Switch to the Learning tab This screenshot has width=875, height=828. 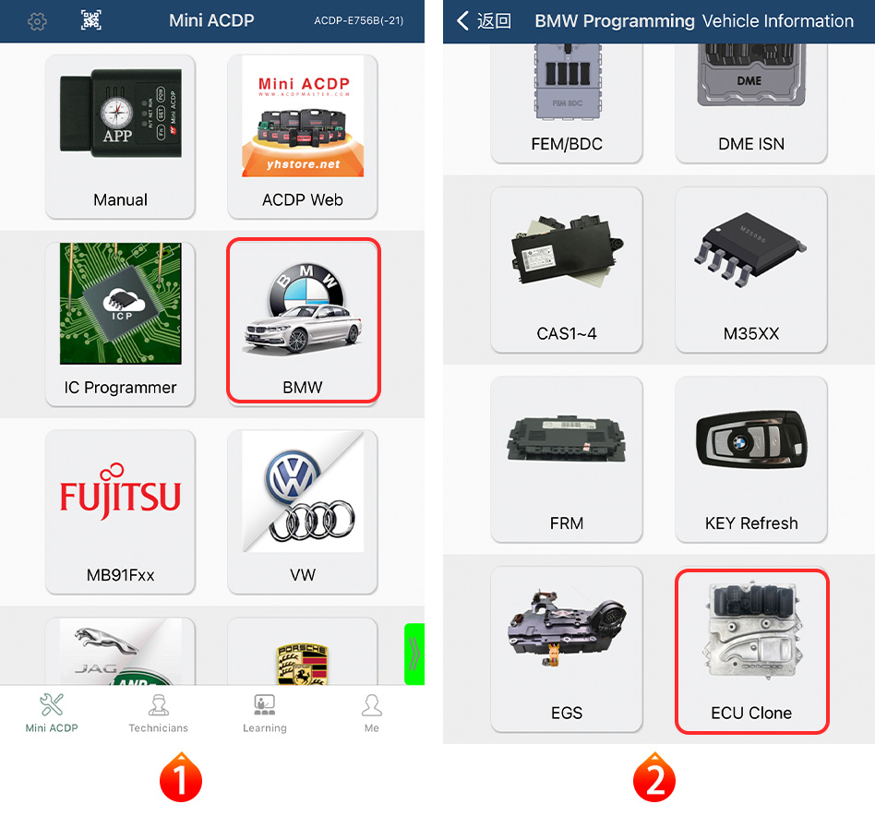(265, 714)
